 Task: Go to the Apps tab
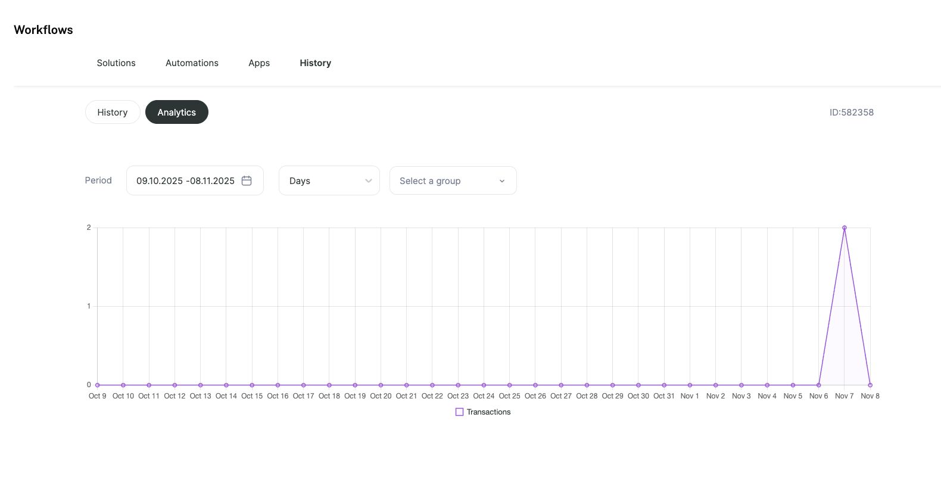(259, 63)
